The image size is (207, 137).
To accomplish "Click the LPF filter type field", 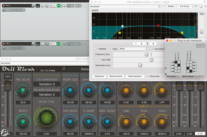I will [x=162, y=102].
